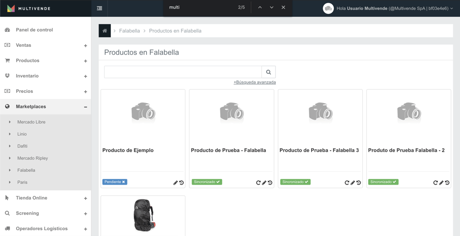Expand the Operadores Logísticos plus sign

click(86, 229)
